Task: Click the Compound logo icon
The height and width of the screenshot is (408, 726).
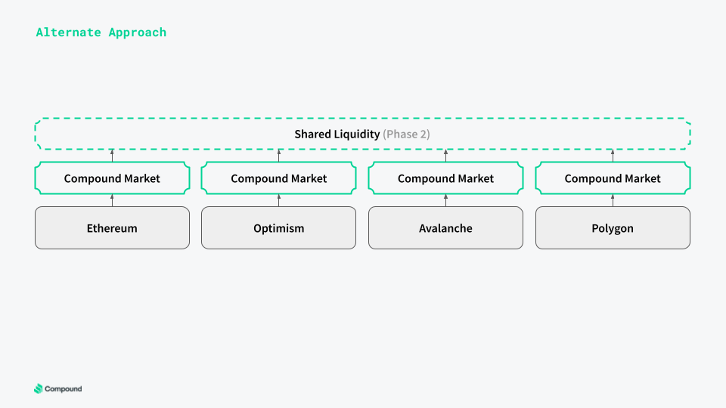Action: click(39, 388)
